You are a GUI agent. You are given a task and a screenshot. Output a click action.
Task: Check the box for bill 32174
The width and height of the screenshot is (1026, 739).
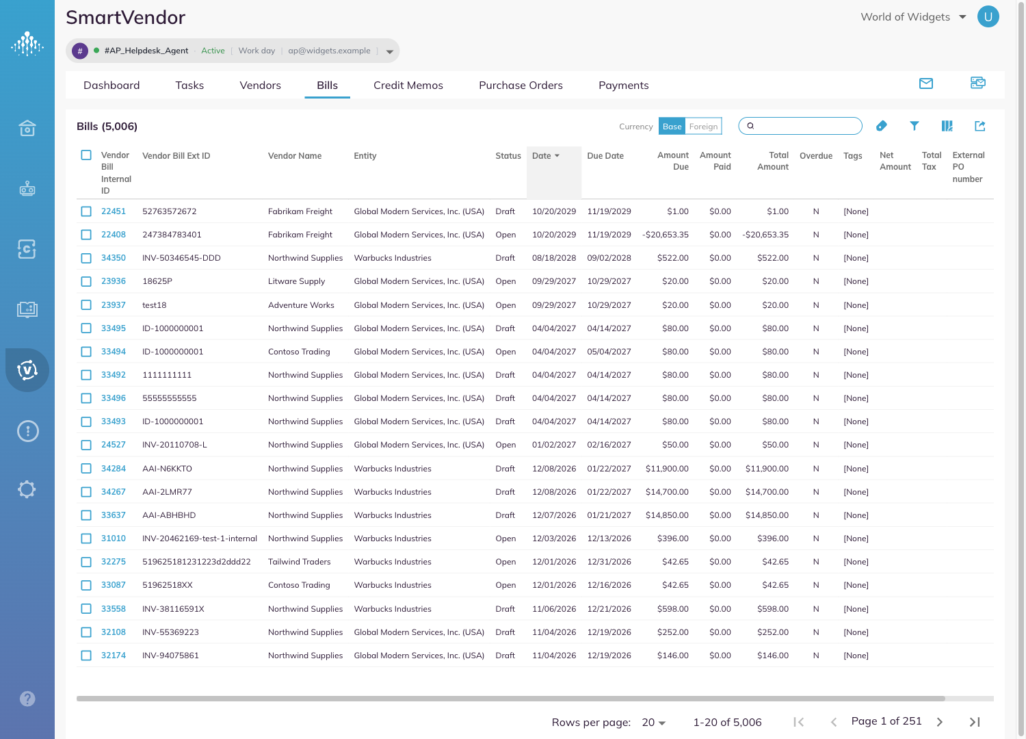86,656
